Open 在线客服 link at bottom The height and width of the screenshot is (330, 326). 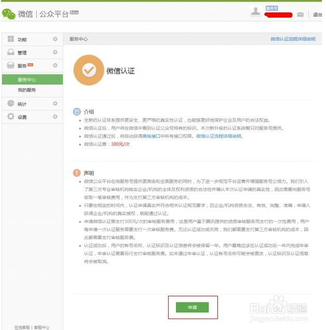click(22, 327)
